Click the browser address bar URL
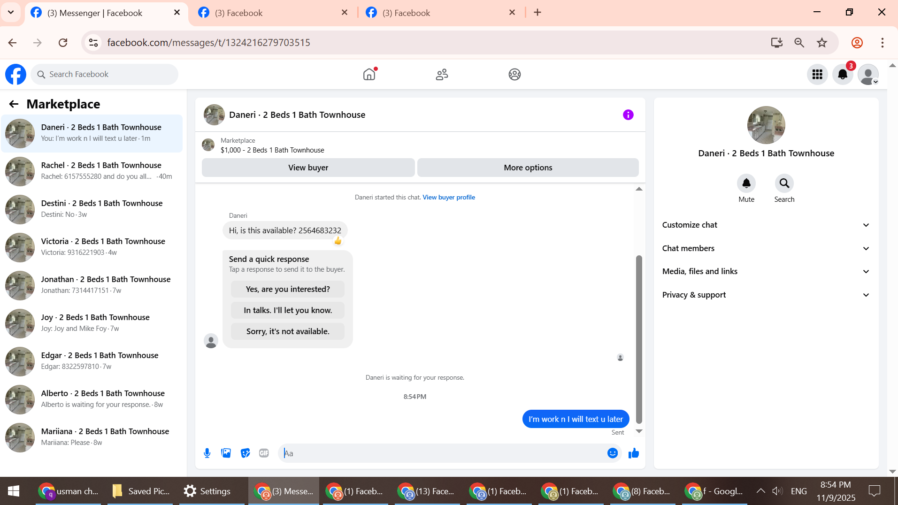Screen dimensions: 898x505 tap(208, 43)
